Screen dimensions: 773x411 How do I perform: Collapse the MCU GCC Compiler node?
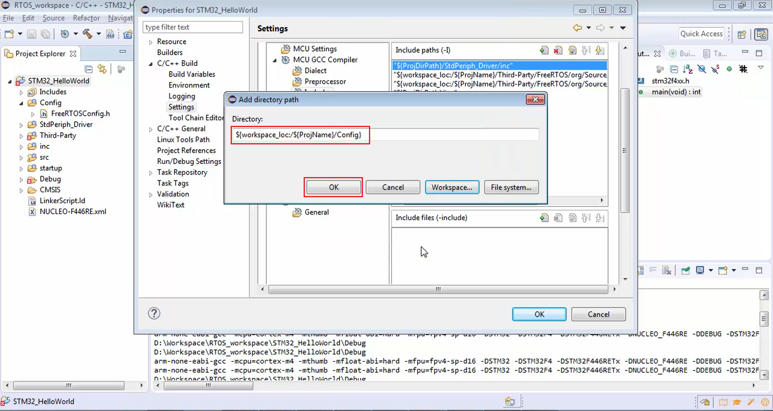[x=275, y=60]
